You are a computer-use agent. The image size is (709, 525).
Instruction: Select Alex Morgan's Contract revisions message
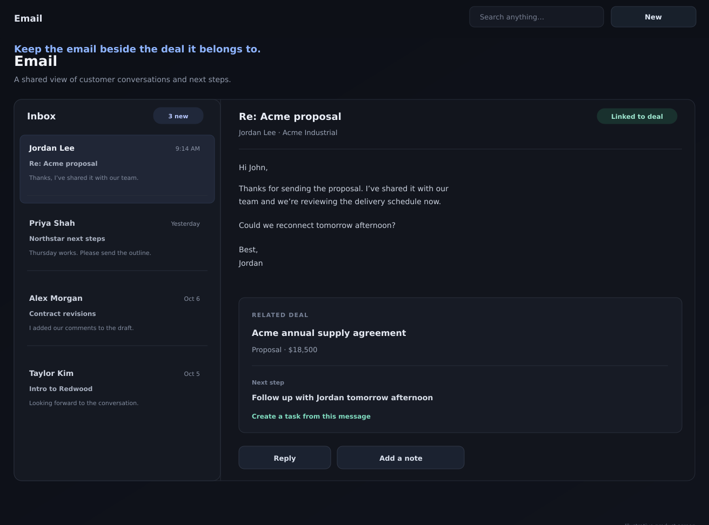click(x=117, y=313)
